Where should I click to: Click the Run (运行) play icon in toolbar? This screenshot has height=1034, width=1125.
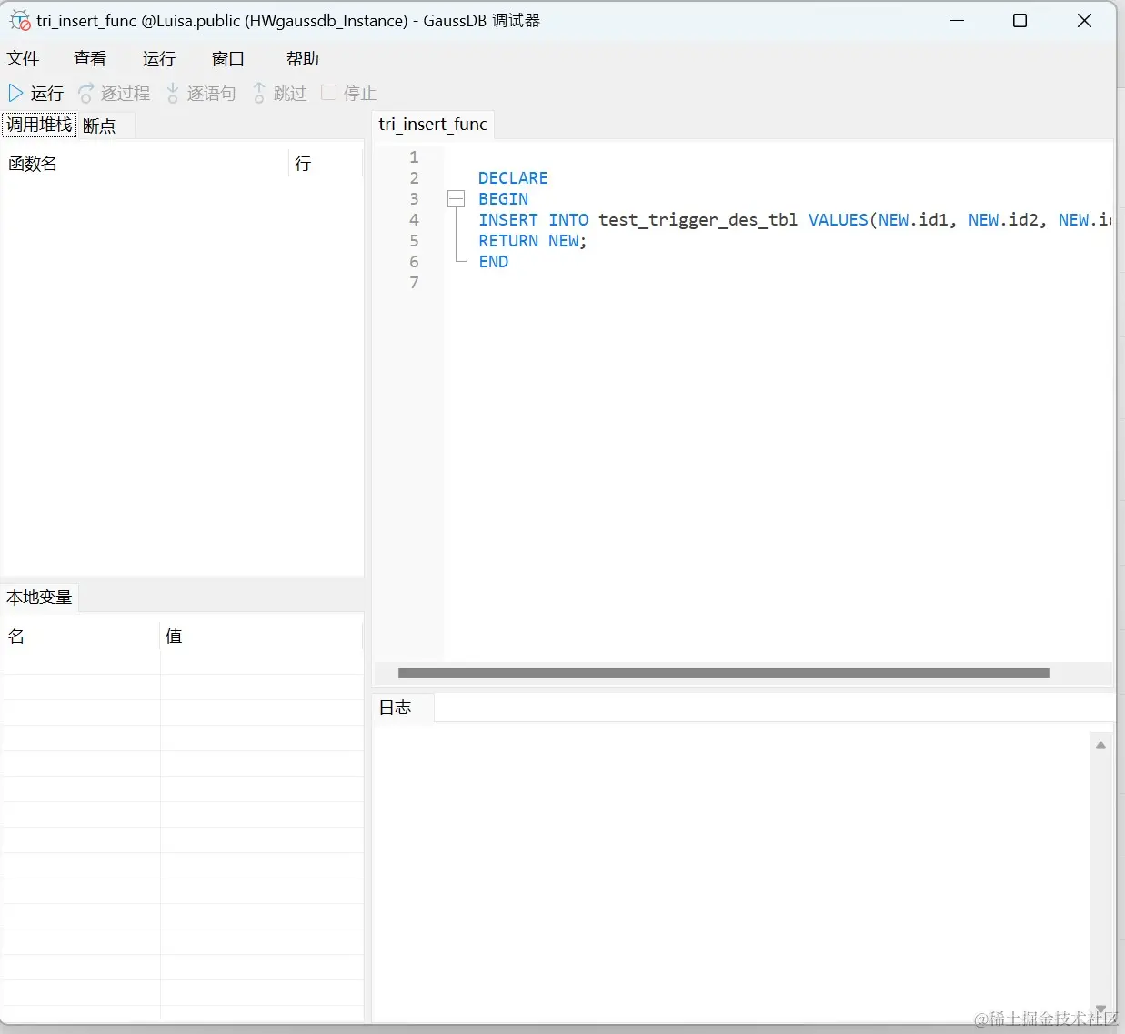(x=15, y=93)
